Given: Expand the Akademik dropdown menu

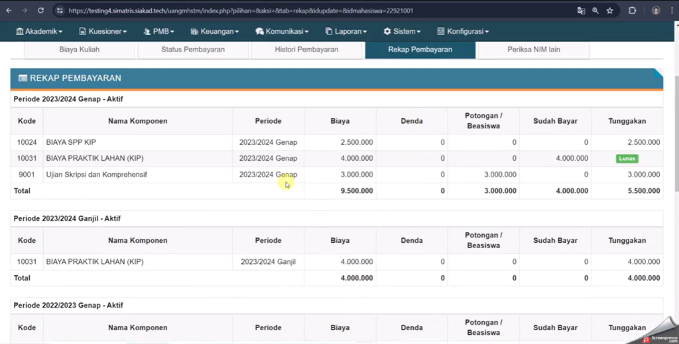Looking at the screenshot, I should 39,31.
